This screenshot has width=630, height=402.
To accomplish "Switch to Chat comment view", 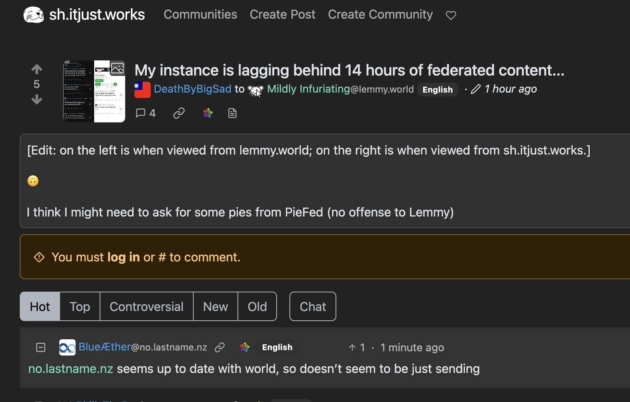I will pos(313,307).
